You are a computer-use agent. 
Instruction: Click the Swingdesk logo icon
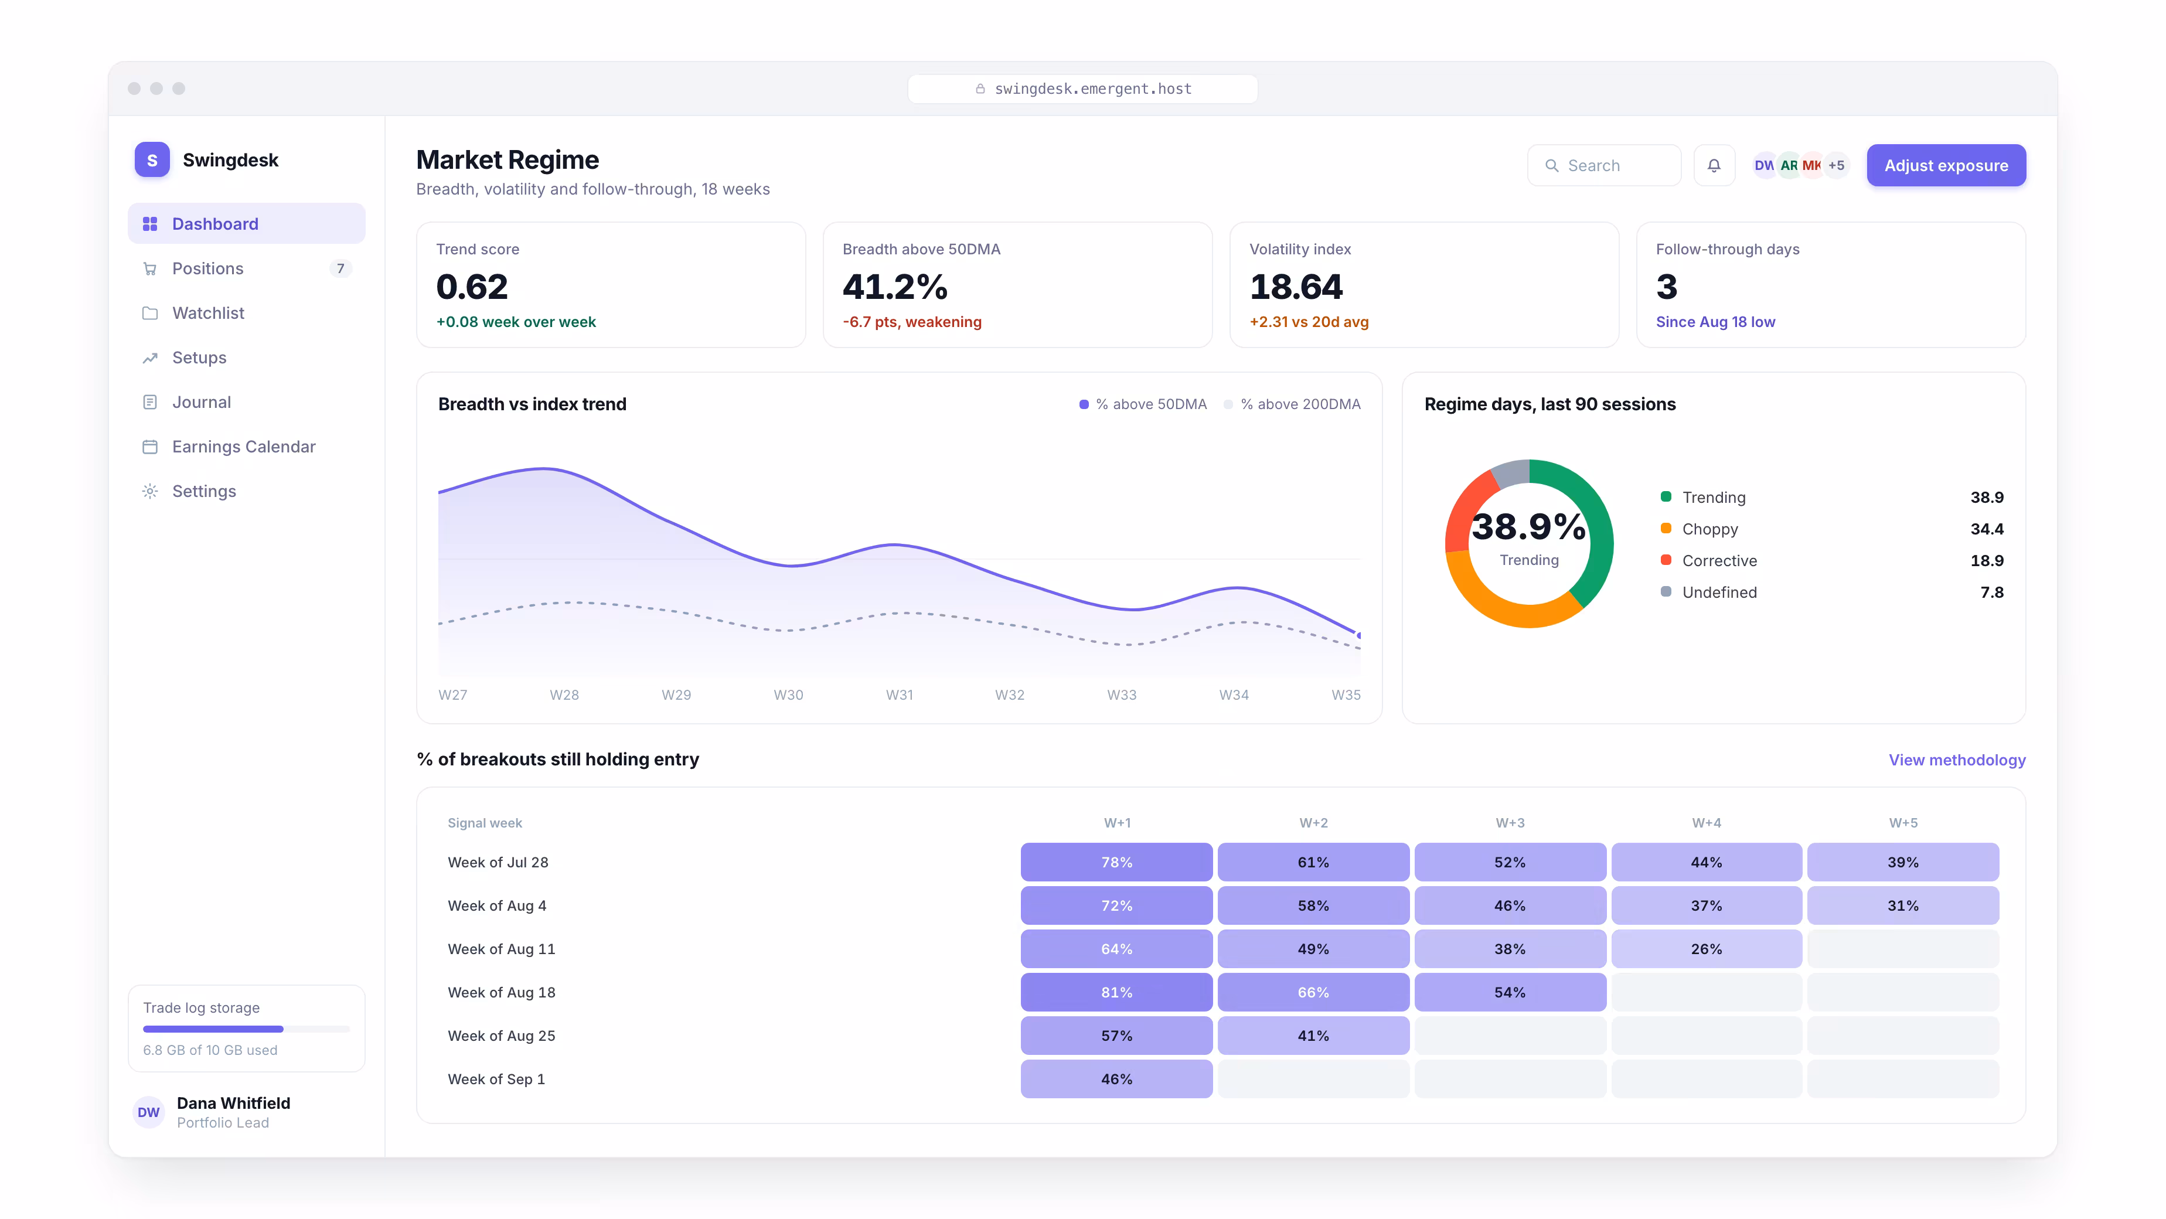point(151,160)
